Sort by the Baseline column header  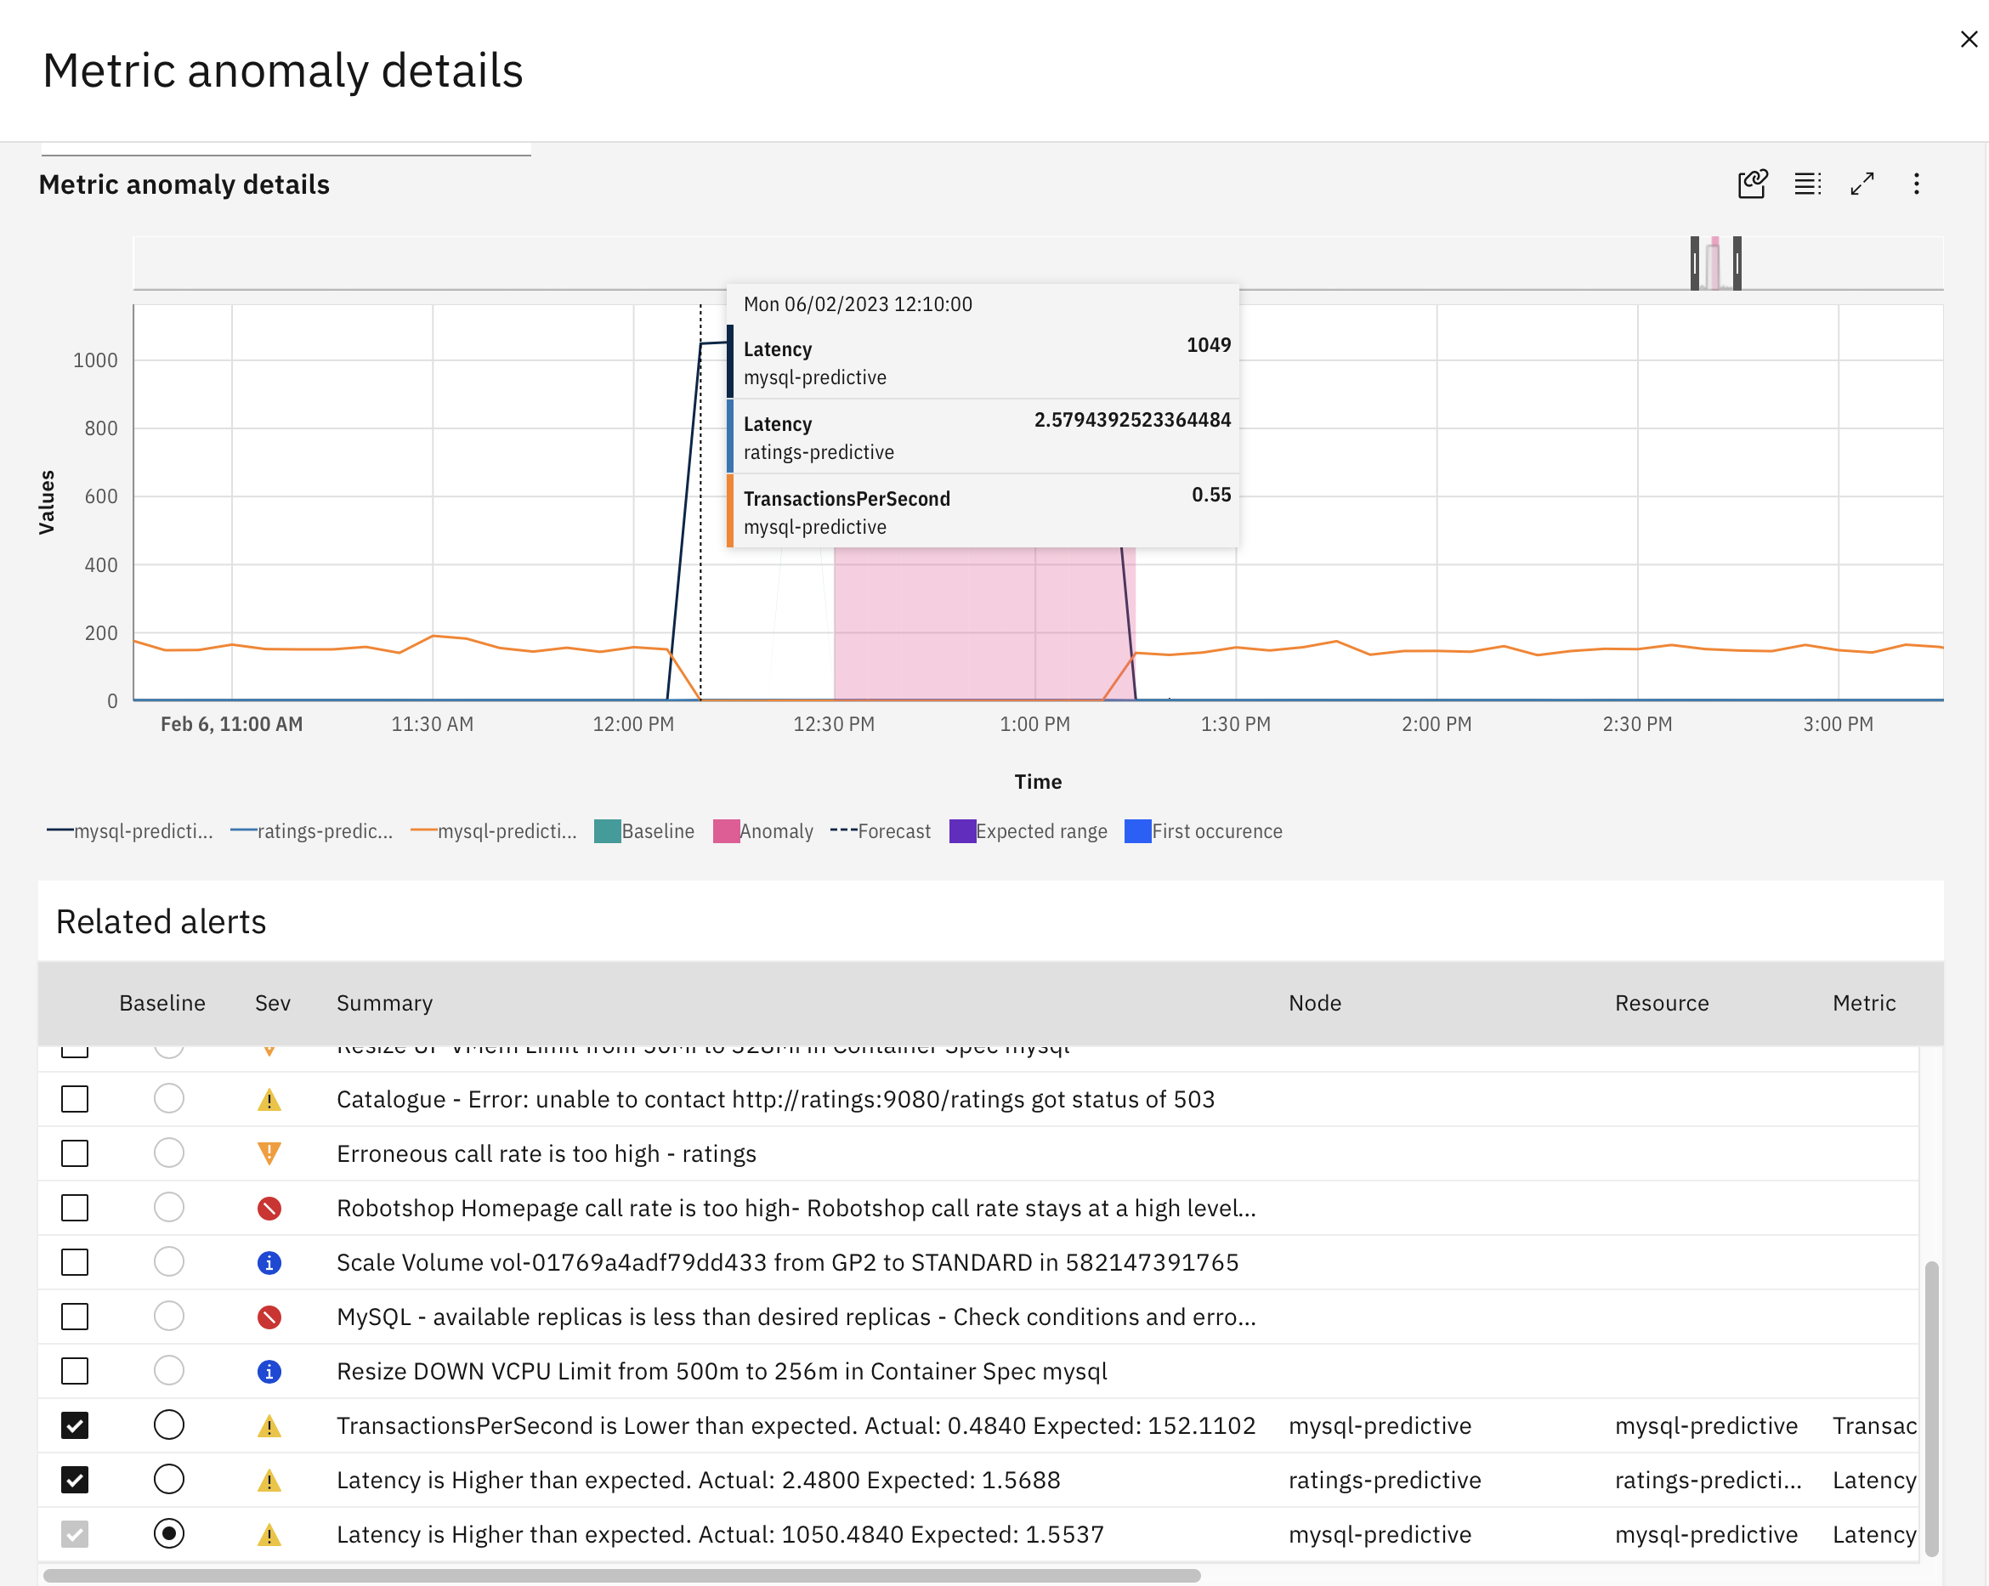(x=162, y=1003)
